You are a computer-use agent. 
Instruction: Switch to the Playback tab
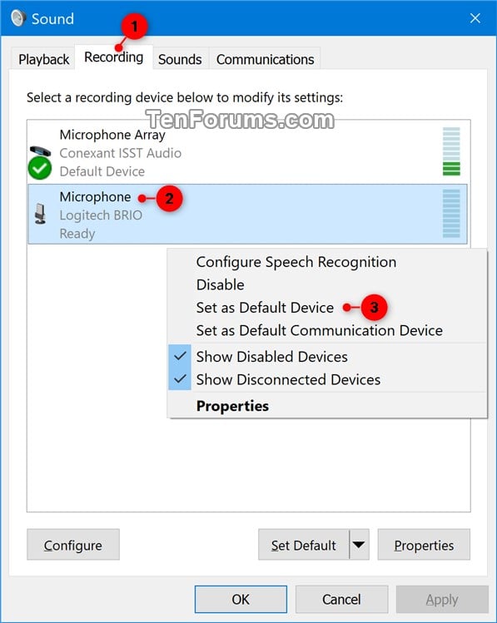[43, 59]
